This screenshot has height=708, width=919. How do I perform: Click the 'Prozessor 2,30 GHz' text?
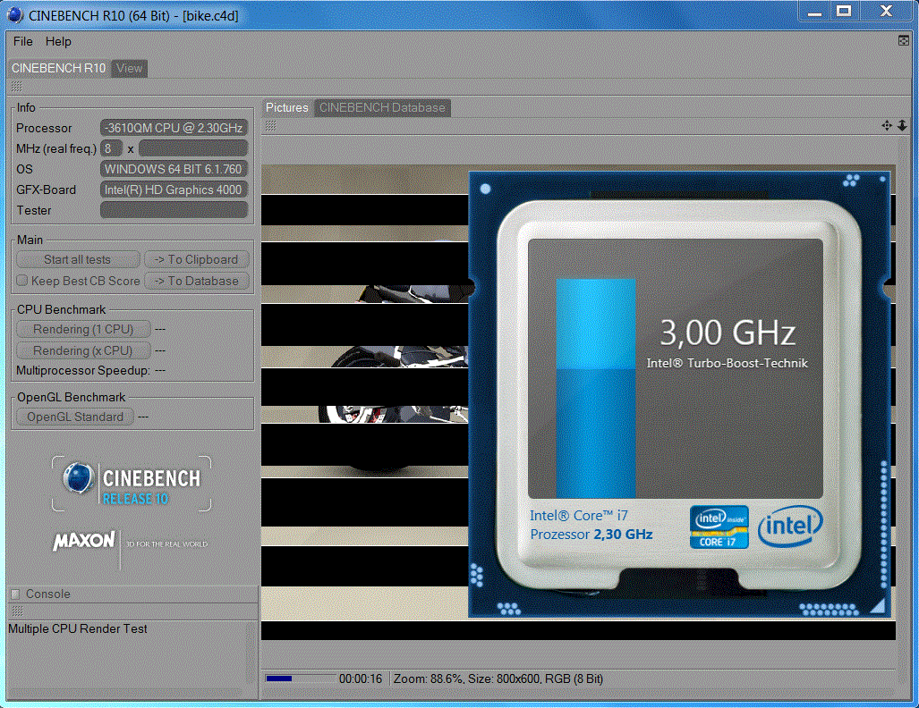[x=591, y=534]
